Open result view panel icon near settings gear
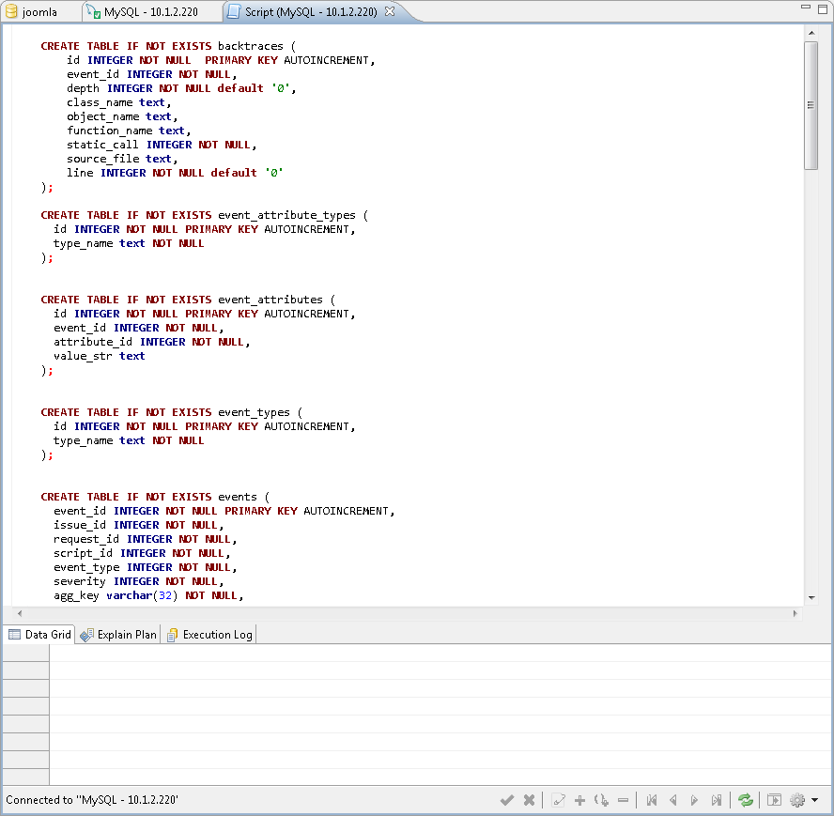 [774, 799]
